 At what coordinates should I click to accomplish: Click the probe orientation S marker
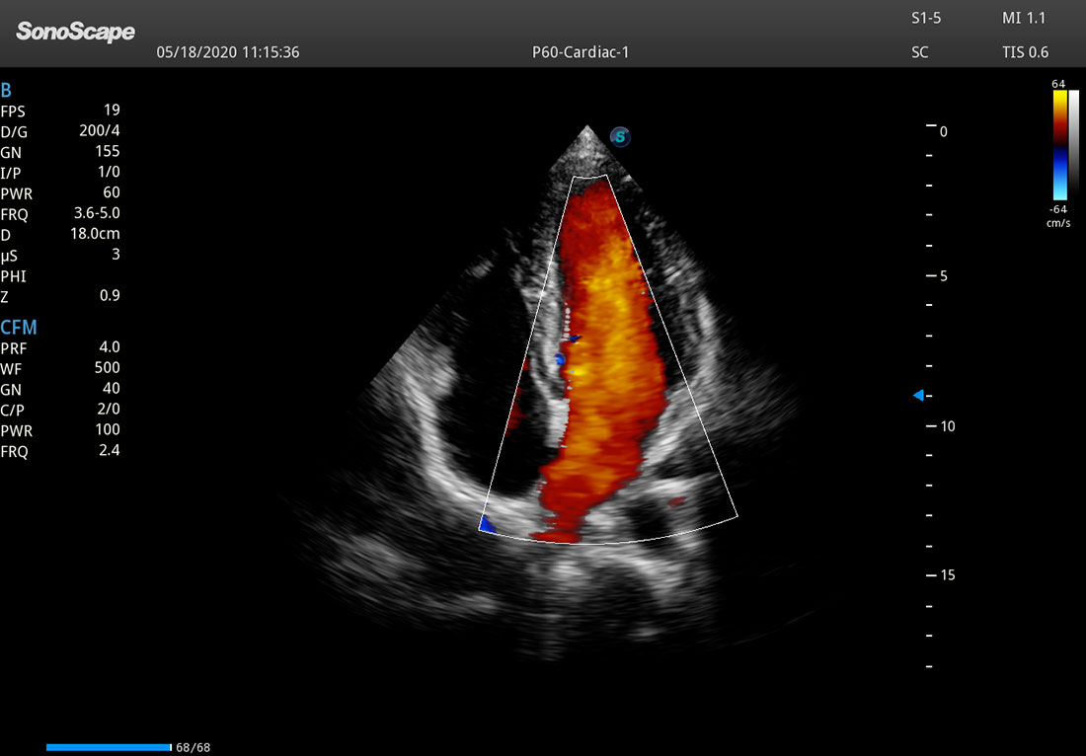(x=620, y=137)
